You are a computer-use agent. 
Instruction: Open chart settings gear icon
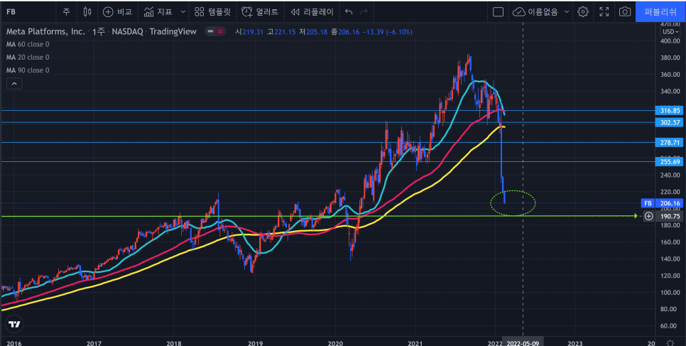click(x=583, y=12)
